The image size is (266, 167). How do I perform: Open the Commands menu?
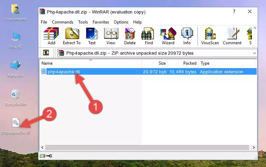[x=63, y=22]
